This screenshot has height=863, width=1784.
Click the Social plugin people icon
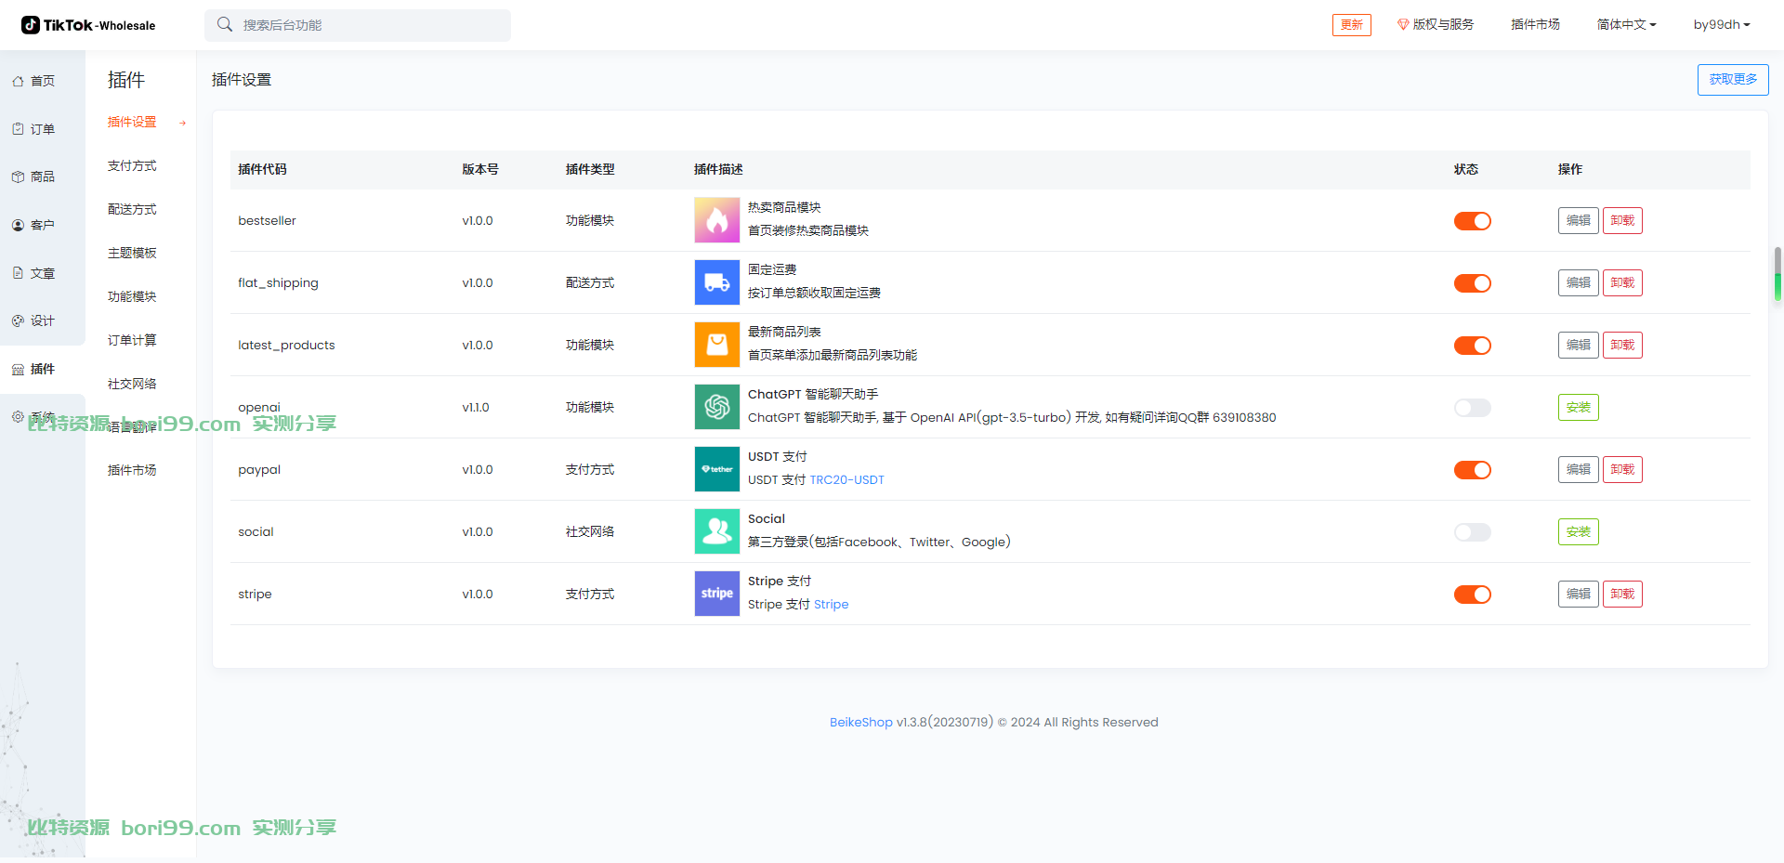(x=717, y=531)
